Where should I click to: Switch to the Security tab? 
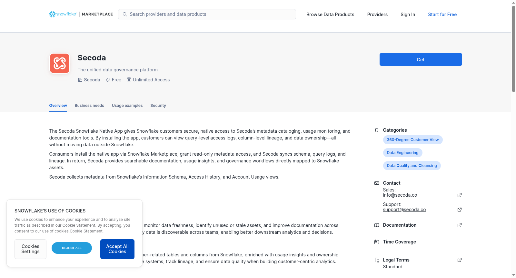click(158, 106)
